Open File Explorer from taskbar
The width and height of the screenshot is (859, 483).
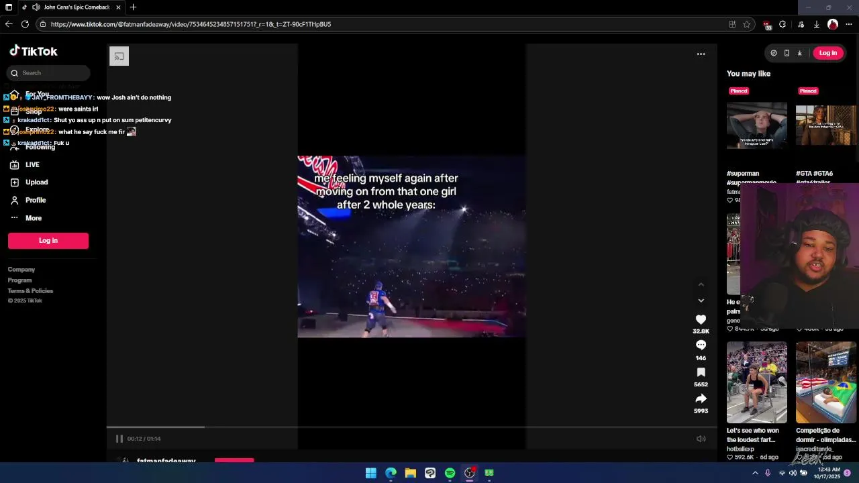[x=411, y=473]
